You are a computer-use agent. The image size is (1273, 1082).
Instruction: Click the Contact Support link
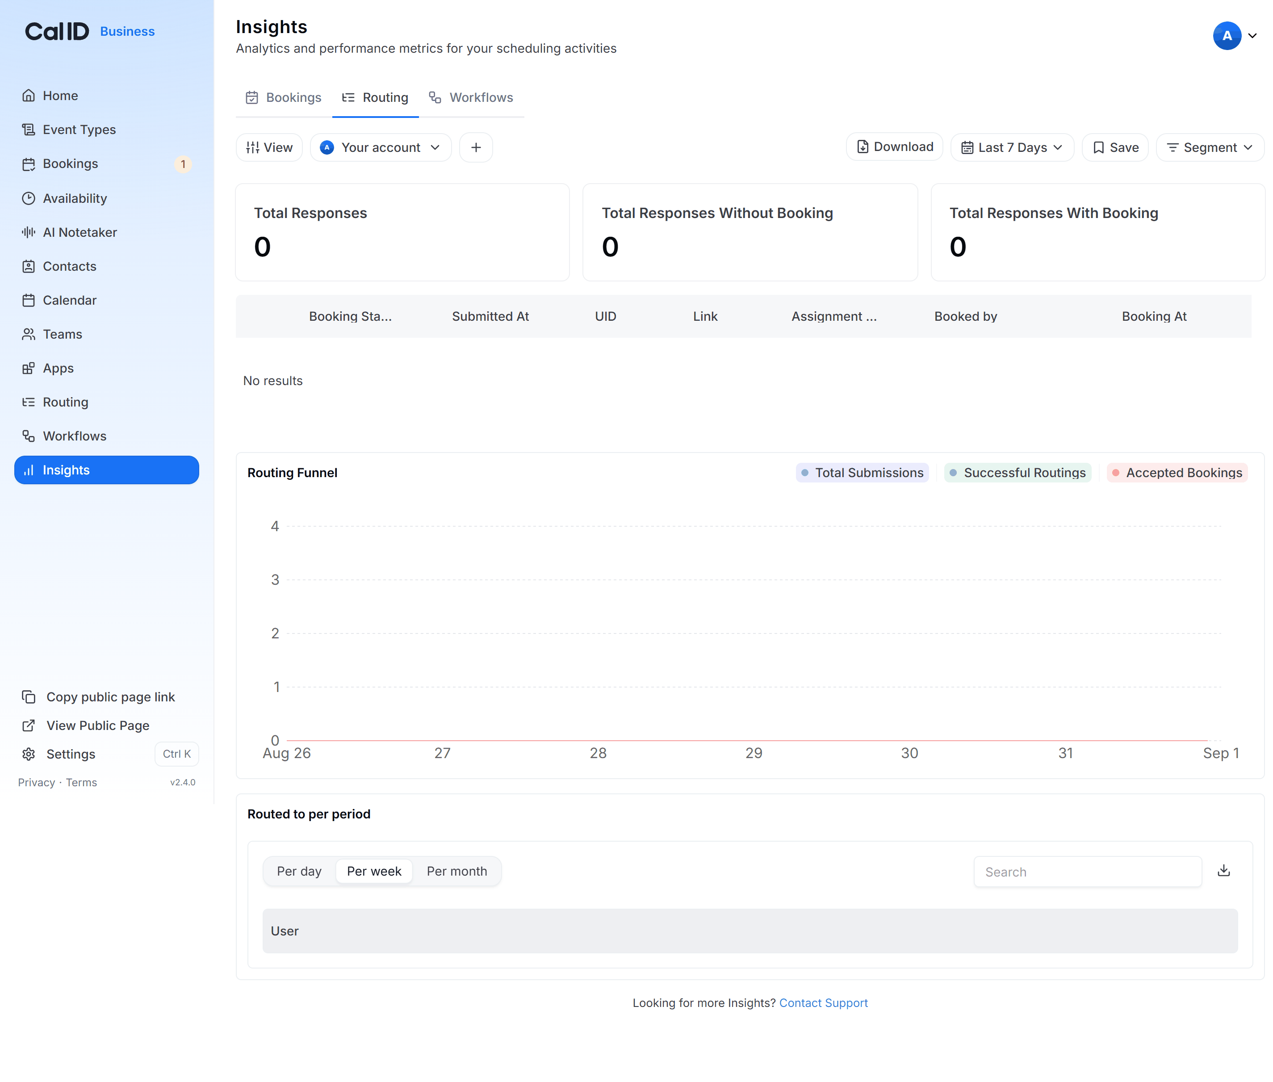[823, 1003]
